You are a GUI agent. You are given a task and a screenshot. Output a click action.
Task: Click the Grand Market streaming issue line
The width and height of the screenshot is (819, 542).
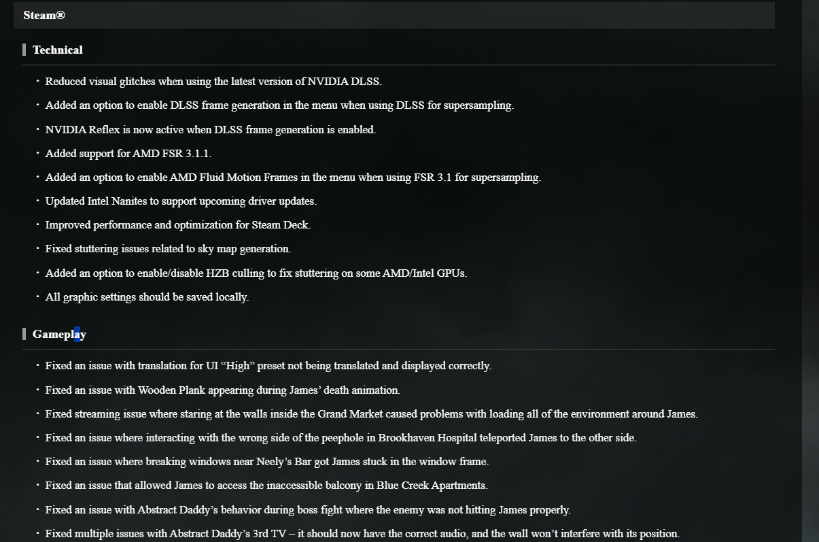coord(371,414)
